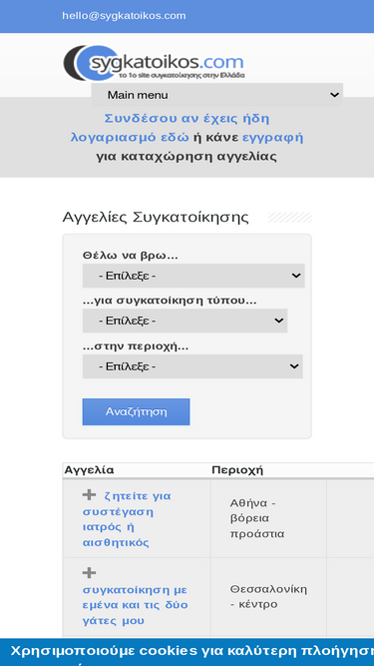The height and width of the screenshot is (666, 374).
Task: Open the συγκατοίκηση με εμένα και γάτες listing
Action: click(135, 605)
